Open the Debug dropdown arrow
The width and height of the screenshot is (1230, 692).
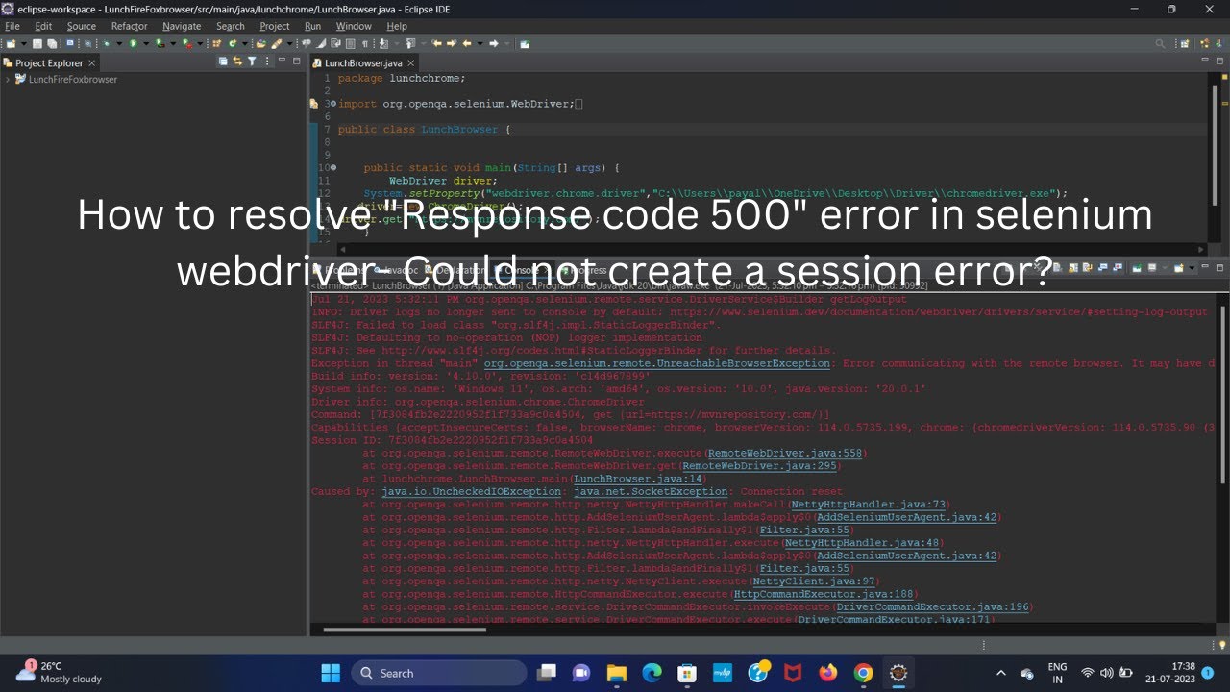point(119,43)
